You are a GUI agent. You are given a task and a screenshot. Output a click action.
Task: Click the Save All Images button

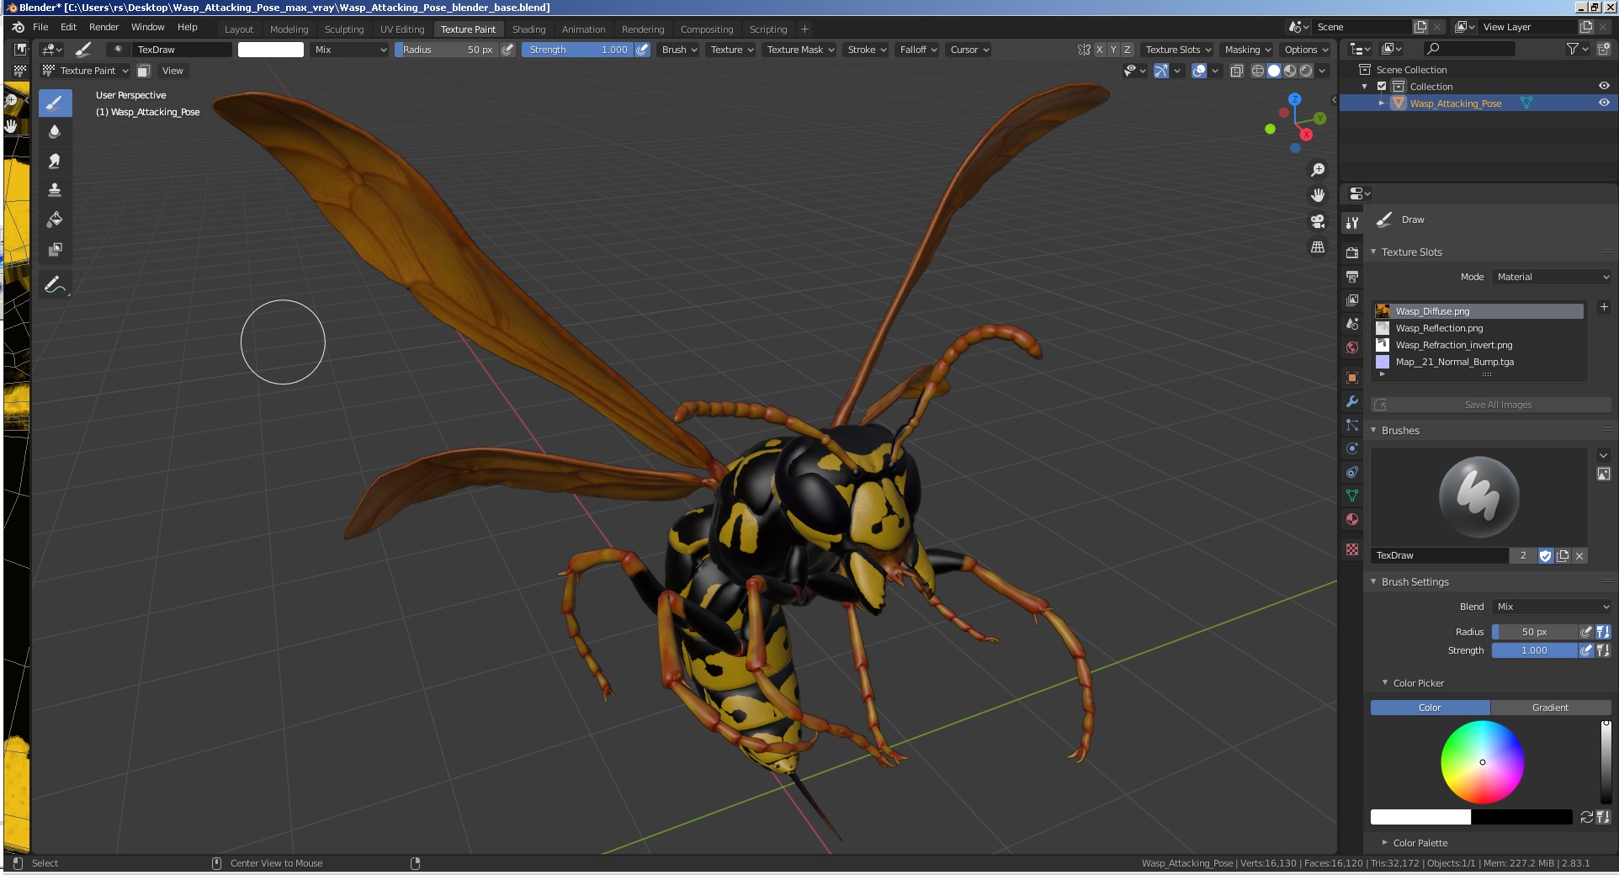click(x=1490, y=405)
